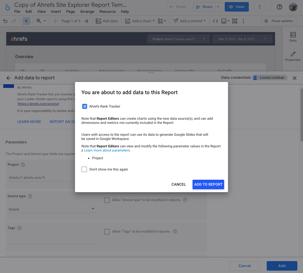303x273 pixels.
Task: Enable Allow Device type to be modified in reports
Action: [107, 200]
